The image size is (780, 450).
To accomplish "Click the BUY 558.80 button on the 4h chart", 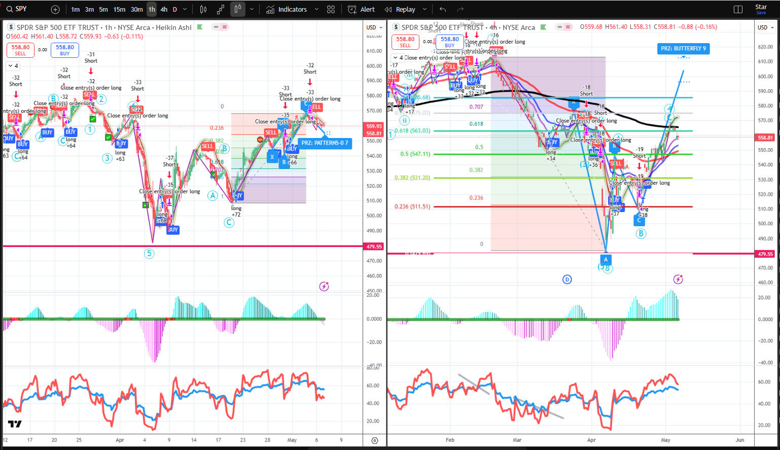I will (450, 42).
